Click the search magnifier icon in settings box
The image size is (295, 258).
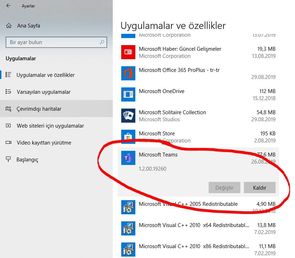click(x=102, y=42)
